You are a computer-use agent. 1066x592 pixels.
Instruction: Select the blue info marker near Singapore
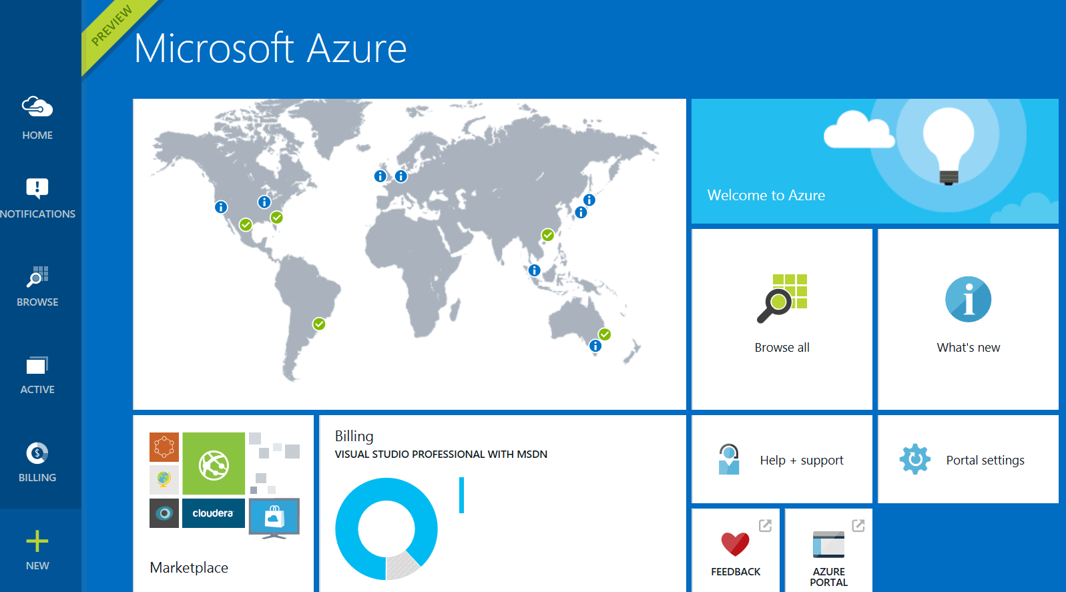tap(535, 270)
